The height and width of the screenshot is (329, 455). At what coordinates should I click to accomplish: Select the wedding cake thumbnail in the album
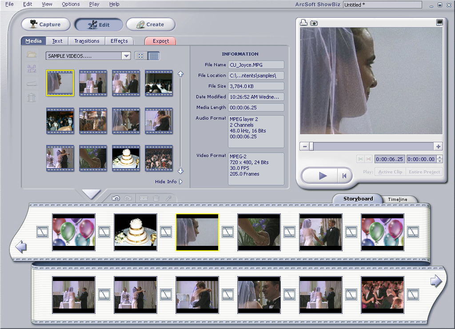[126, 158]
